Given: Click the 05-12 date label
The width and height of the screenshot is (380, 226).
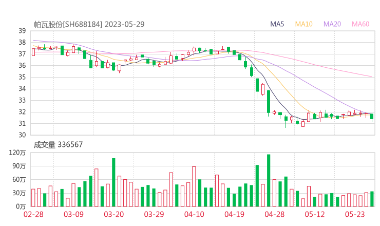Looking at the screenshot, I should coord(315,214).
